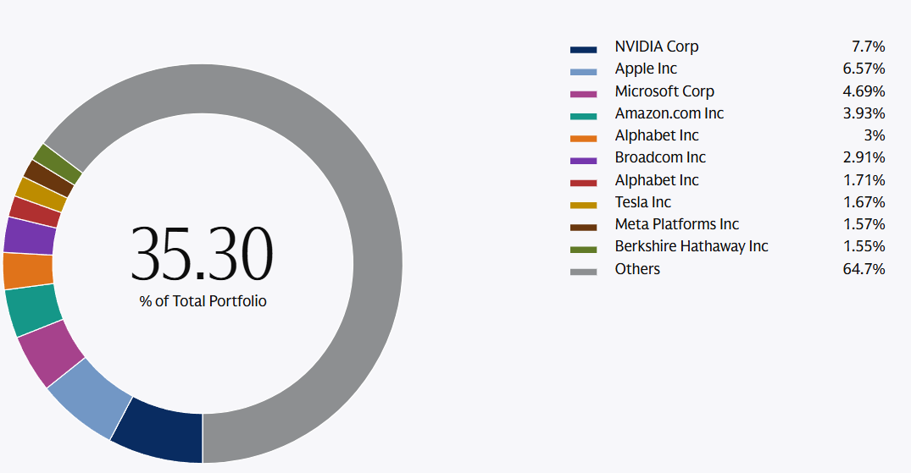Click the 64.7% value for Others
The width and height of the screenshot is (911, 473).
click(x=864, y=269)
